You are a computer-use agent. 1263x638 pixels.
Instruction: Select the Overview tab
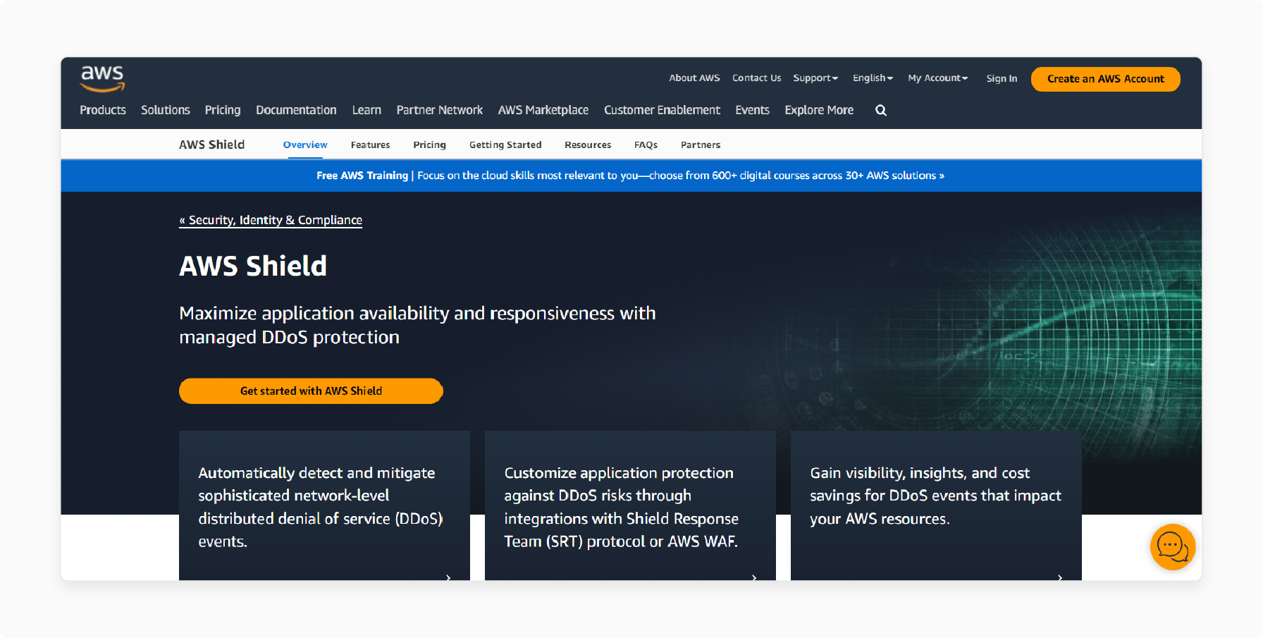305,145
